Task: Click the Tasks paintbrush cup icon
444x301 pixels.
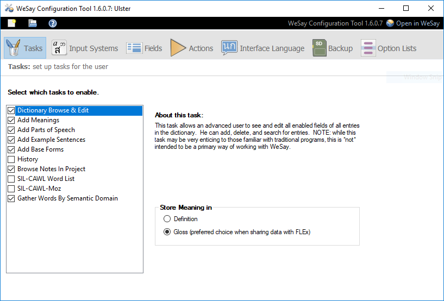Action: tap(13, 48)
